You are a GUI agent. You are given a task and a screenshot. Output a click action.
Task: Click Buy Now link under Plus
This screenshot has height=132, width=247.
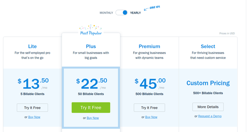pos(93,118)
